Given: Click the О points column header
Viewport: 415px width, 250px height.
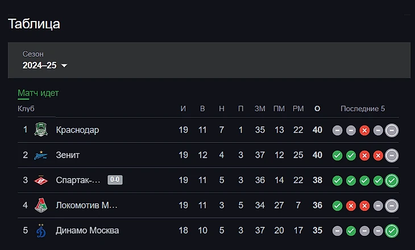Looking at the screenshot, I should (x=317, y=109).
